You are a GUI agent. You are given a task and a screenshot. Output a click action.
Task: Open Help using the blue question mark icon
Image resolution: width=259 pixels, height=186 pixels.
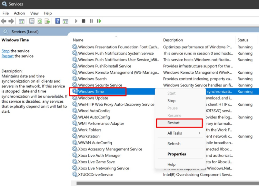tap(57, 21)
